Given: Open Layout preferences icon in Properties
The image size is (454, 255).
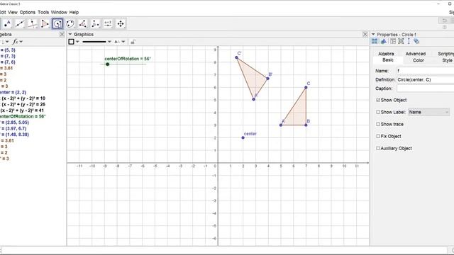Looking at the screenshot, I should coord(401,41).
